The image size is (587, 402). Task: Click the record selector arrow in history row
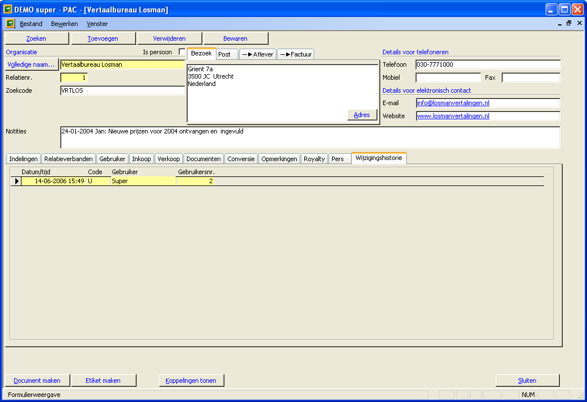click(16, 181)
